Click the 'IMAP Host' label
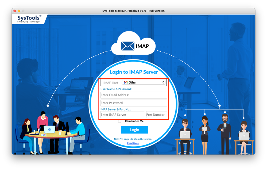Screen dimensions: 267x170 [x=111, y=83]
